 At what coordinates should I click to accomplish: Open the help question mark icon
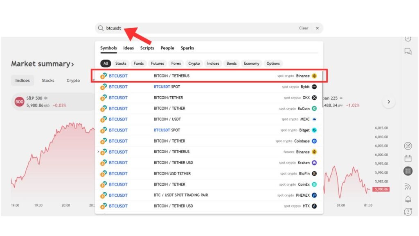click(x=408, y=212)
